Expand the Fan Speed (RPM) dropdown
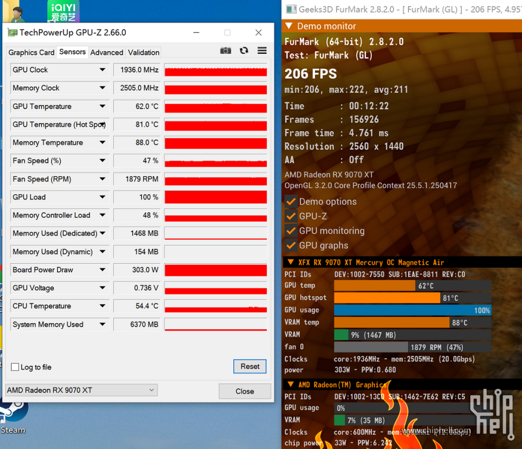 point(102,179)
